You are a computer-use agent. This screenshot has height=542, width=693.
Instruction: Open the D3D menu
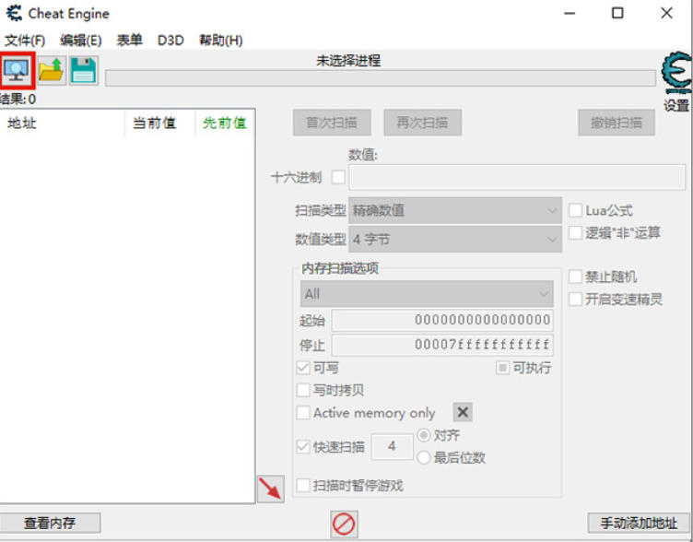(170, 41)
